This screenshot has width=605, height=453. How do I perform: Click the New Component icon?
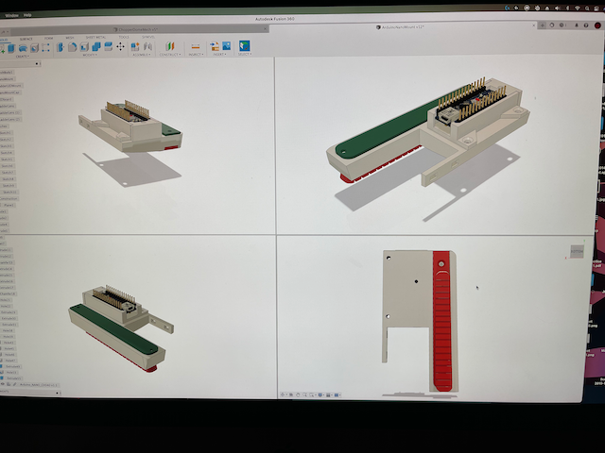[135, 46]
